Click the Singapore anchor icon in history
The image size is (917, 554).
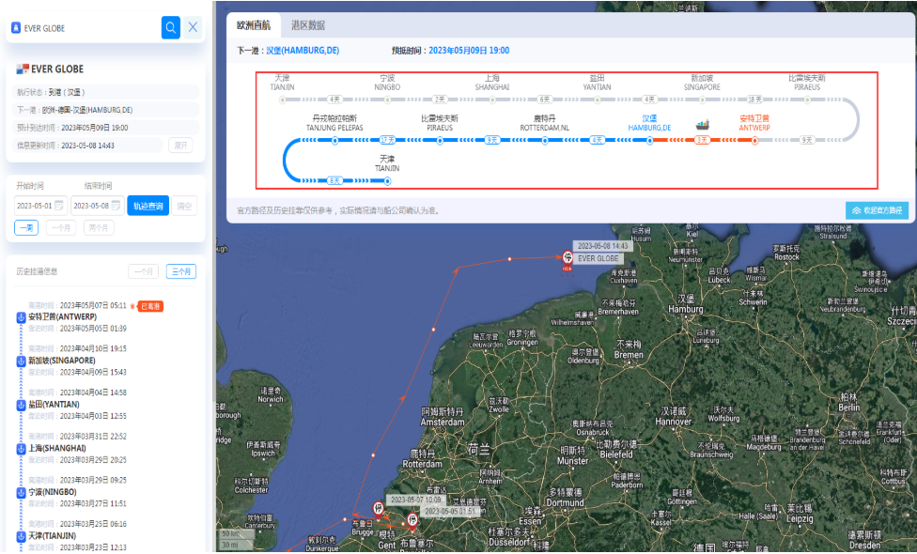(x=21, y=361)
